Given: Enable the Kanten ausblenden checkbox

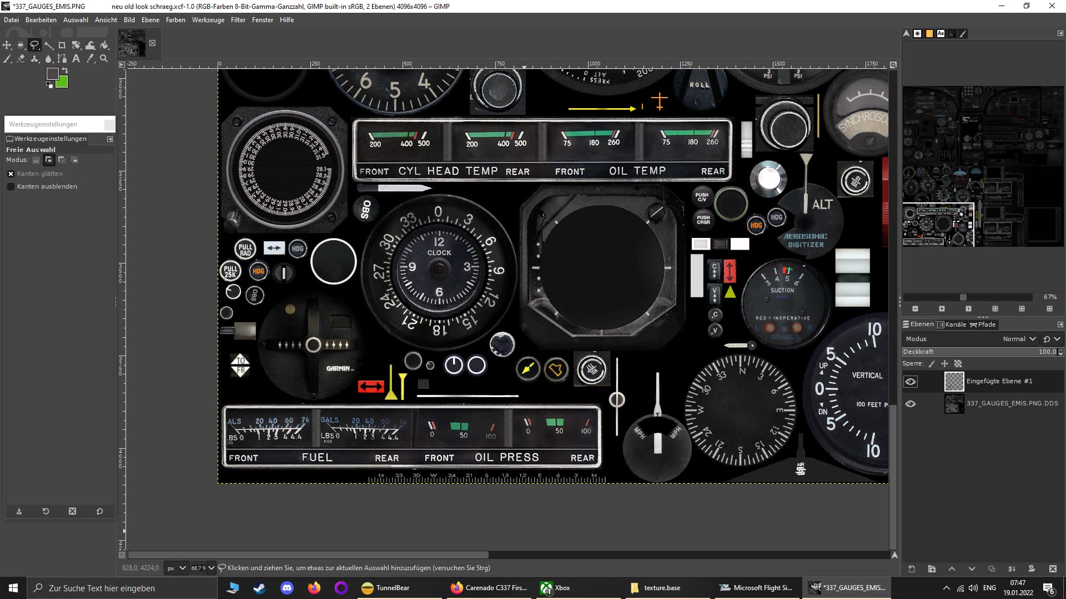Looking at the screenshot, I should click(x=11, y=186).
